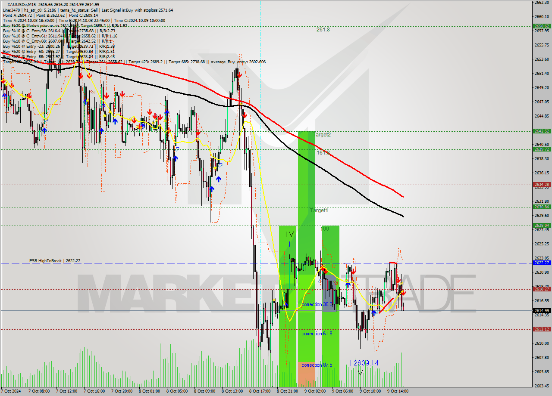This screenshot has width=552, height=396.
Task: Click the black 2622.27 price tag on axis
Action: click(x=542, y=263)
